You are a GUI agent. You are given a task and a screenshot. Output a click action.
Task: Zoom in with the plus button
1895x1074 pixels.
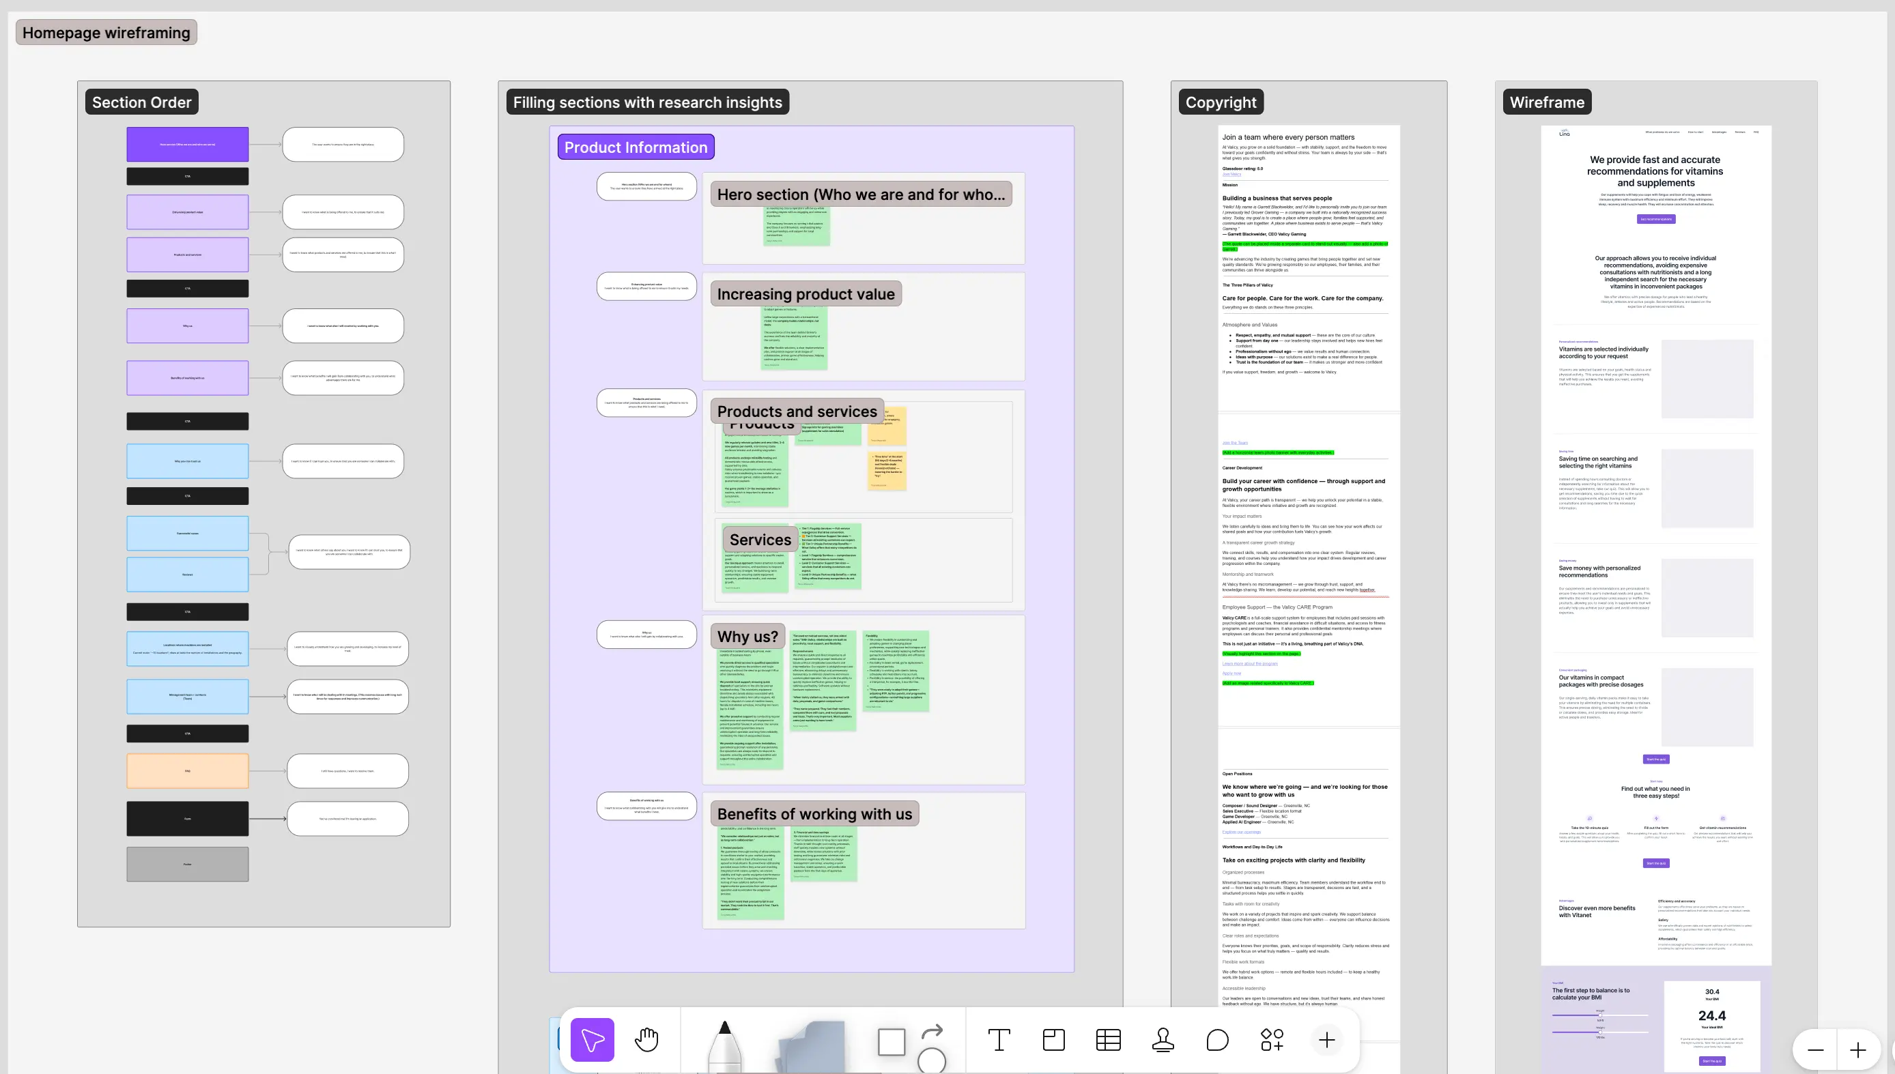[x=1857, y=1049]
